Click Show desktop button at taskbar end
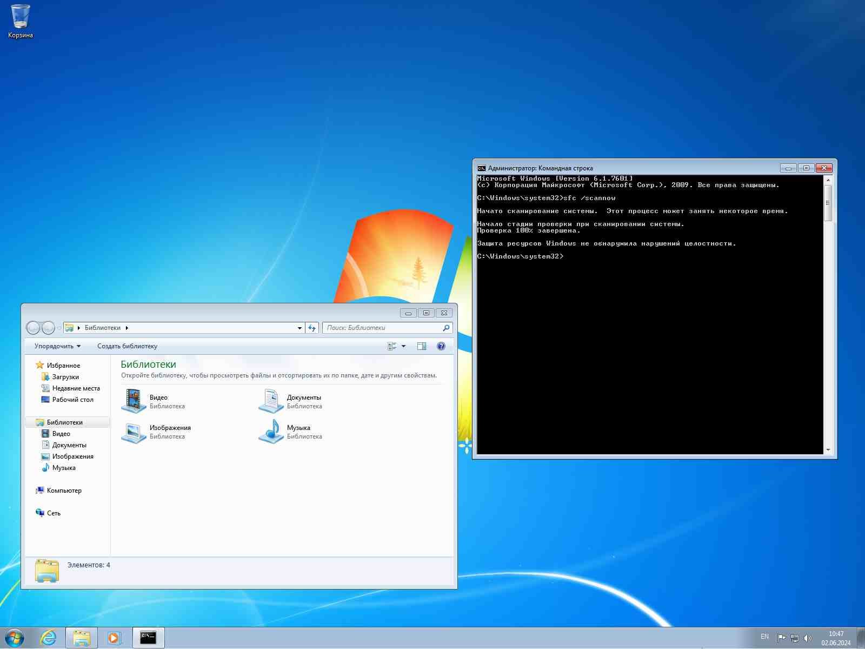Screen dimensions: 865x649 [861, 638]
